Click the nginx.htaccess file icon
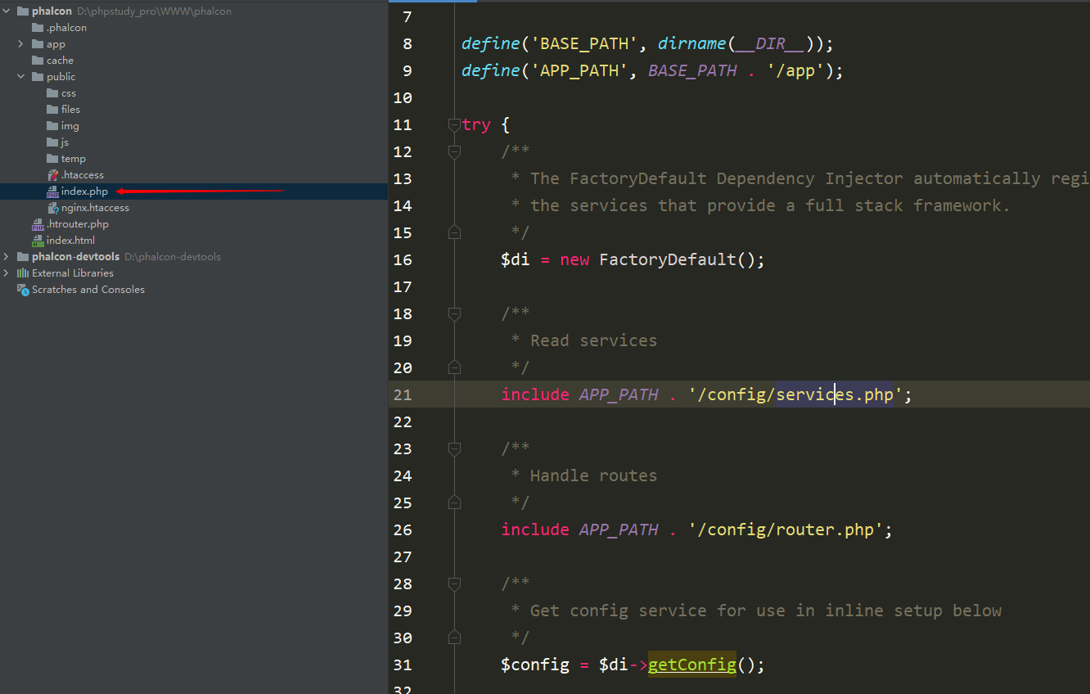The width and height of the screenshot is (1090, 694). coord(53,208)
